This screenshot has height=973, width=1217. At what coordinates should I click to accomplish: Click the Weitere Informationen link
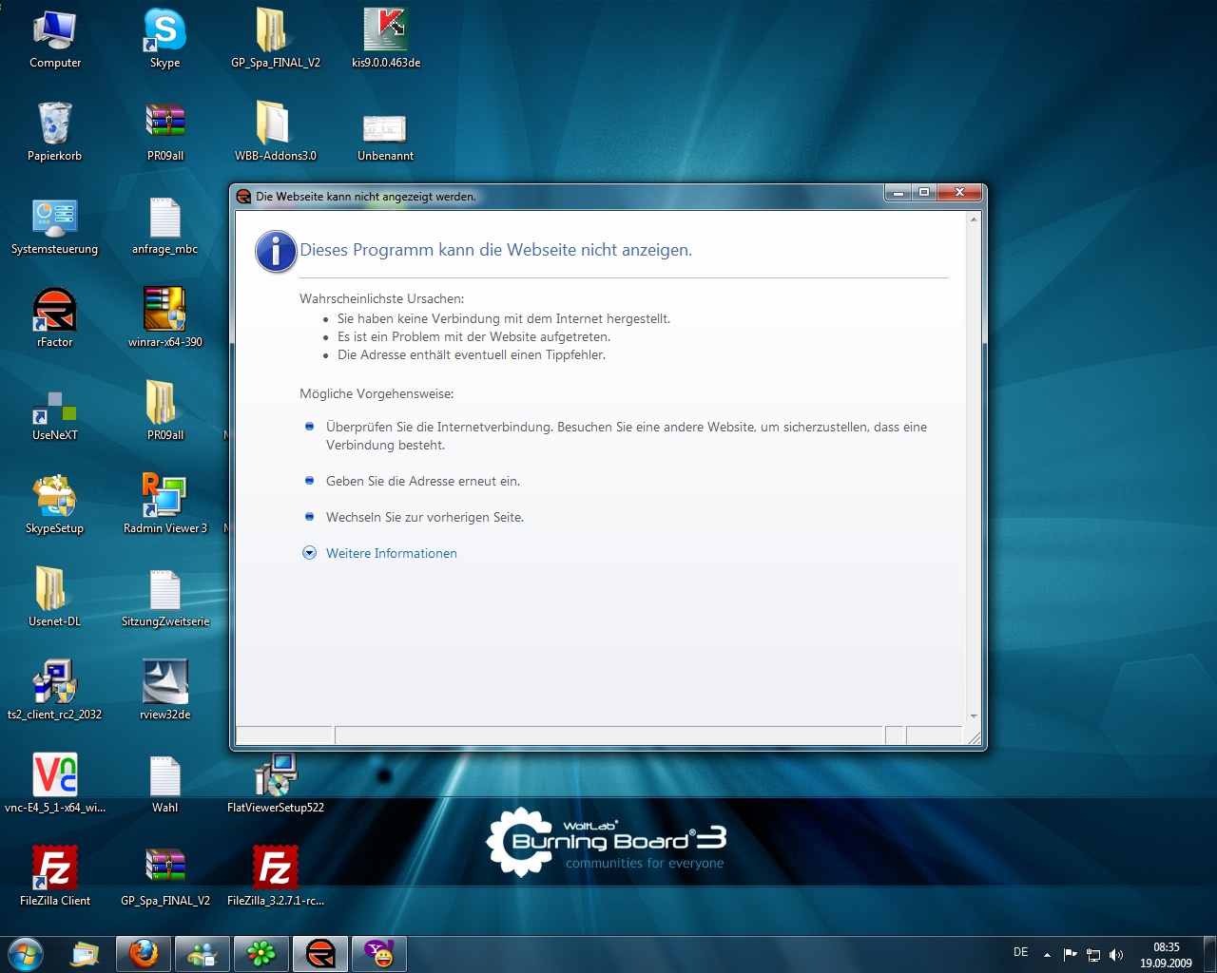click(391, 553)
